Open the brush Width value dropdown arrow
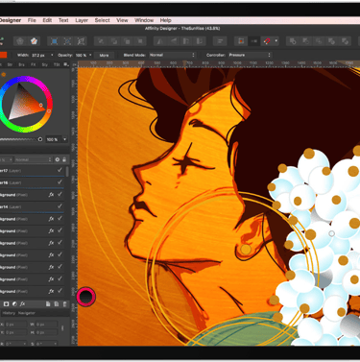The image size is (360, 362). [52, 55]
